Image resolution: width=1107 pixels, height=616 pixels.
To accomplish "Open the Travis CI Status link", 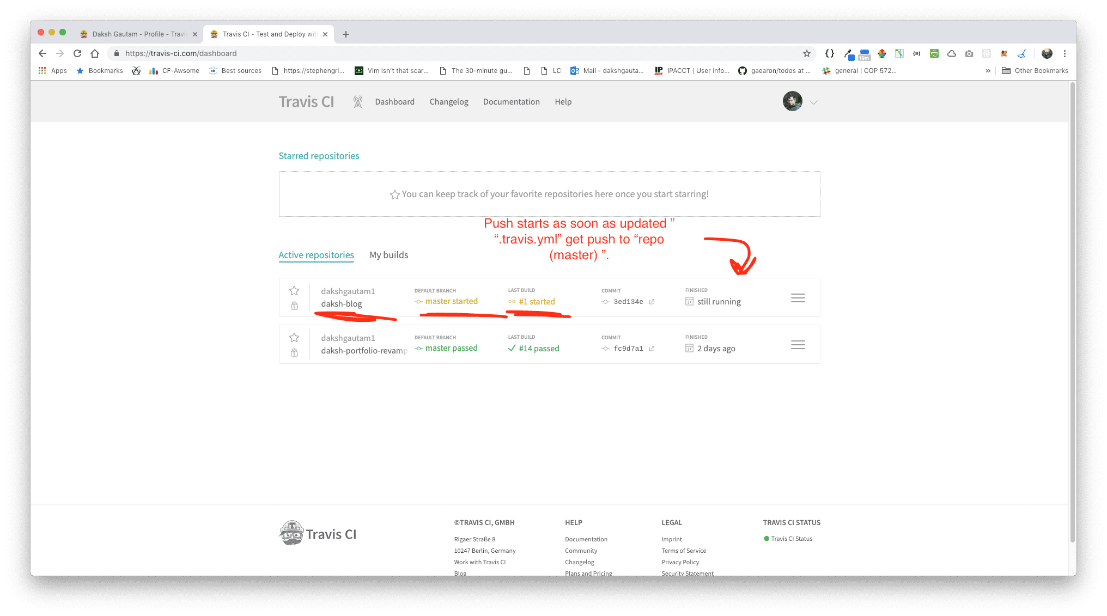I will (x=788, y=539).
